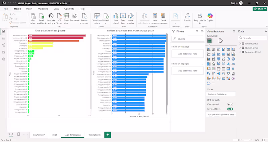The image size is (268, 142).
Task: Expand the PowerBI_Data table
Action: click(240, 44)
